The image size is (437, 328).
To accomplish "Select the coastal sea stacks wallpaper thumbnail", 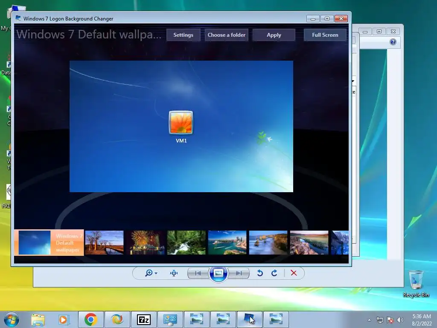I will (268, 243).
